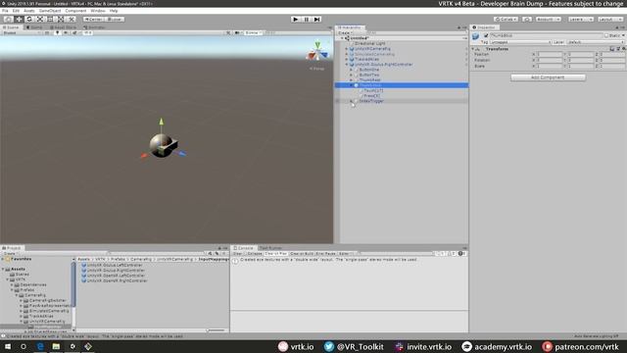Select Touch[17] item in Hierarchy
Viewport: 627px width, 353px height.
tap(373, 91)
